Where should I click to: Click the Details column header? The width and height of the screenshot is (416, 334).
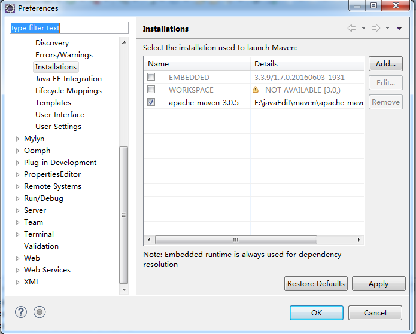point(307,63)
